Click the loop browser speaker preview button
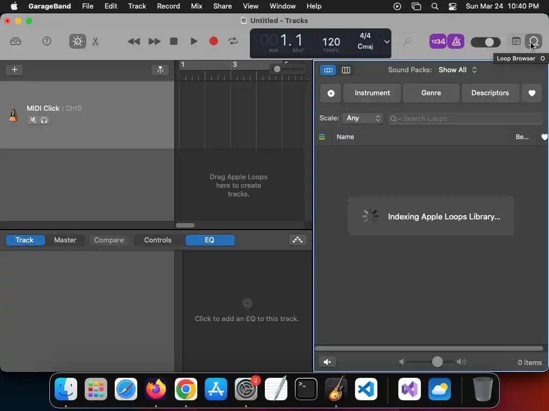549x411 pixels. click(328, 362)
